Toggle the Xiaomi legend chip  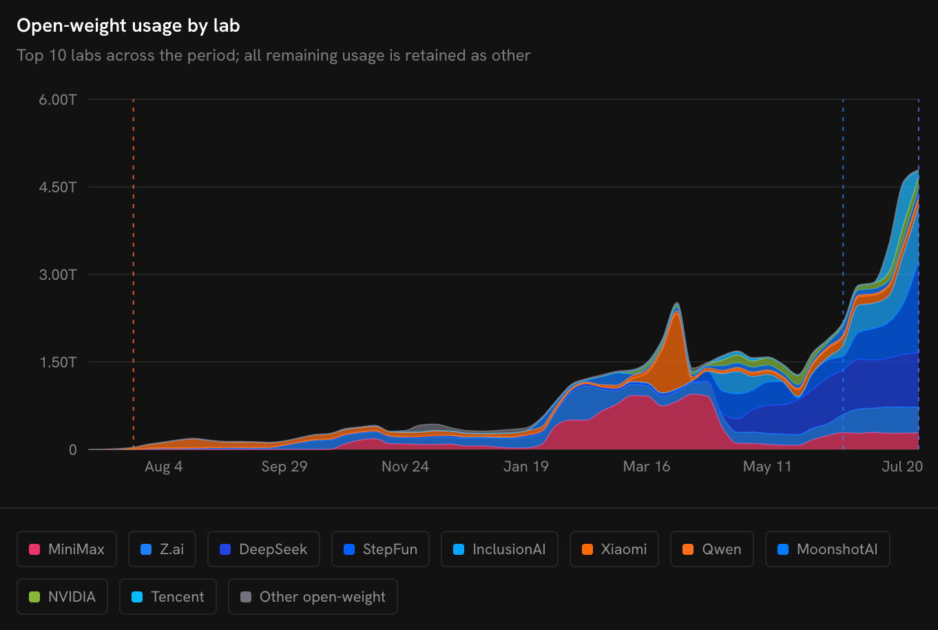pyautogui.click(x=614, y=549)
